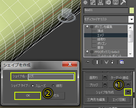This screenshot has height=108, width=136.
Task: Select 要素 sub-object level
Action: pos(100,48)
